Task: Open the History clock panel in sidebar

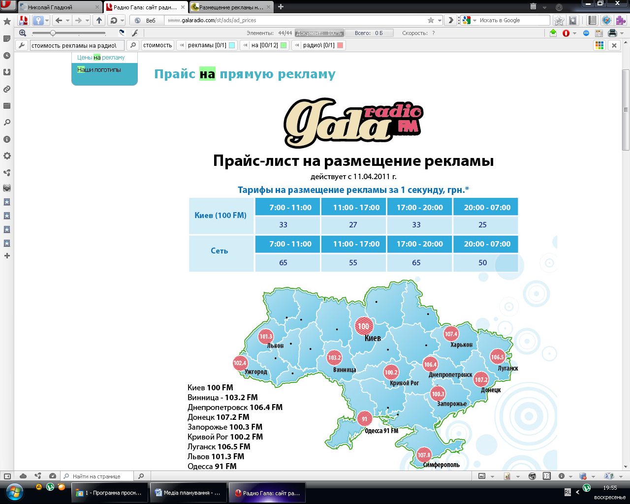Action: tap(7, 56)
